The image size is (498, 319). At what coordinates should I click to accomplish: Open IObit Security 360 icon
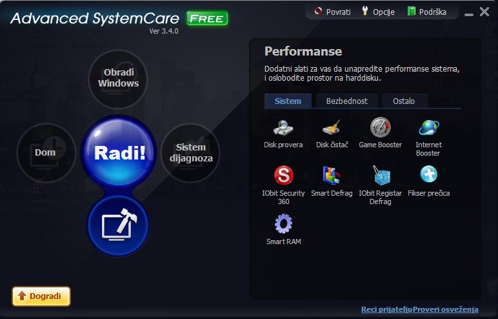pyautogui.click(x=283, y=175)
